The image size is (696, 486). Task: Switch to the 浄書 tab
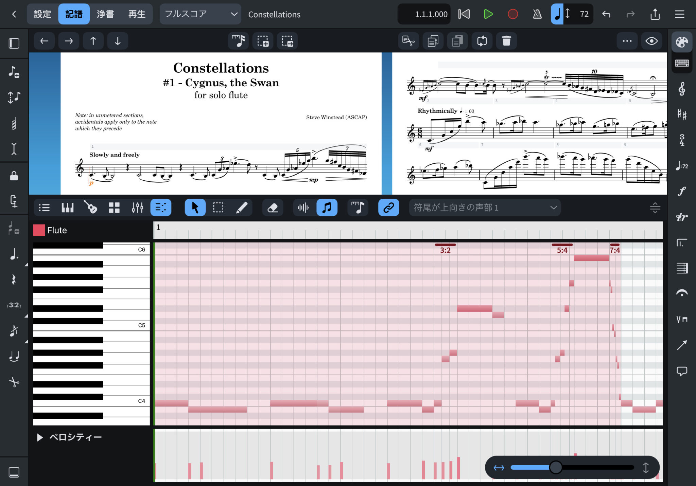[x=105, y=14]
